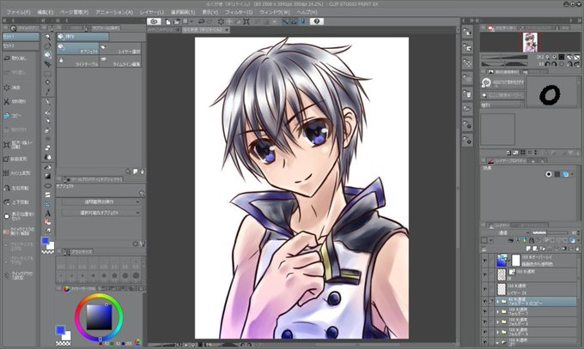Screen dimensions: 584x349
Task: Select the Gradient tool
Action: [x=48, y=176]
